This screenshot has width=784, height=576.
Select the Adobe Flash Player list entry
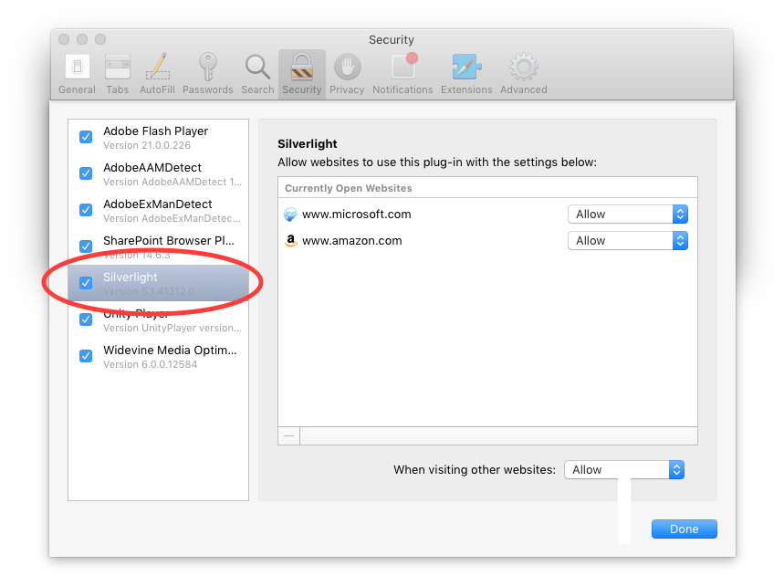tap(159, 138)
